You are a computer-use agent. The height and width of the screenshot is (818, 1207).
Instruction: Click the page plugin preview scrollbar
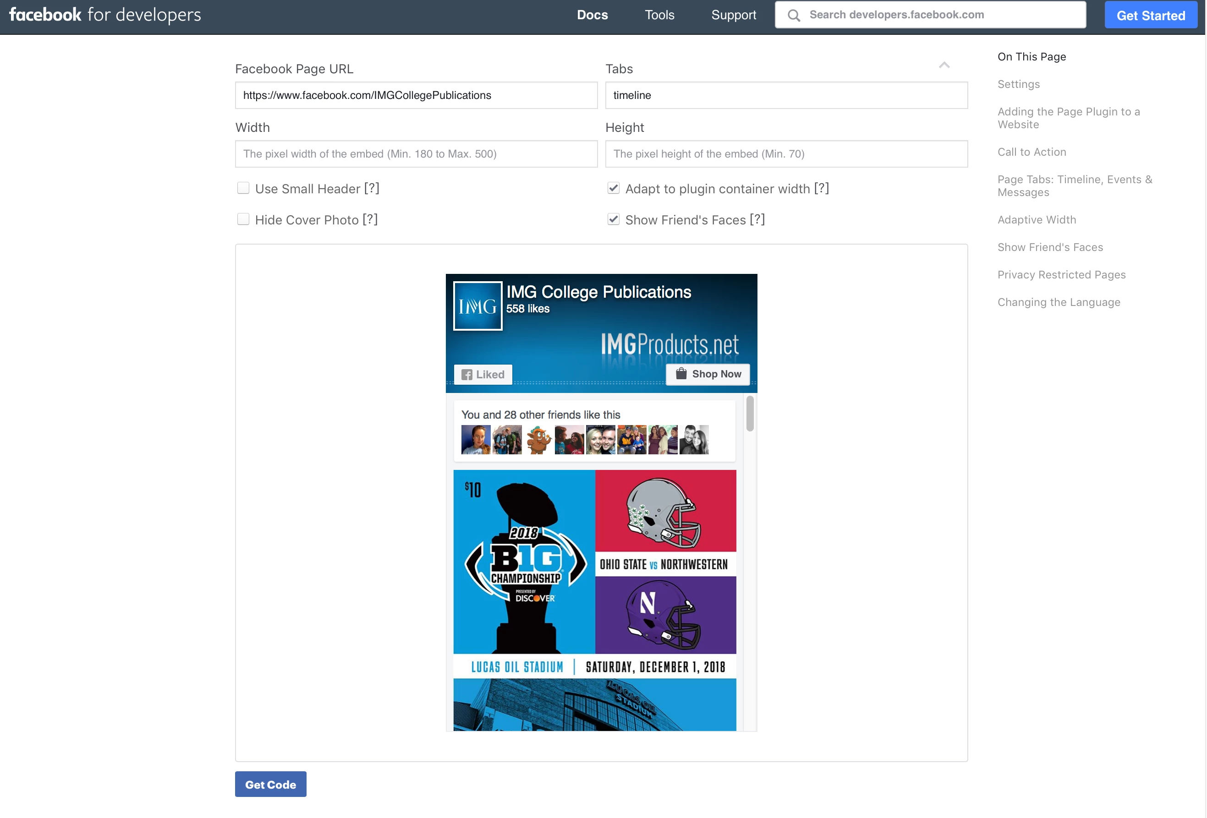pos(749,414)
